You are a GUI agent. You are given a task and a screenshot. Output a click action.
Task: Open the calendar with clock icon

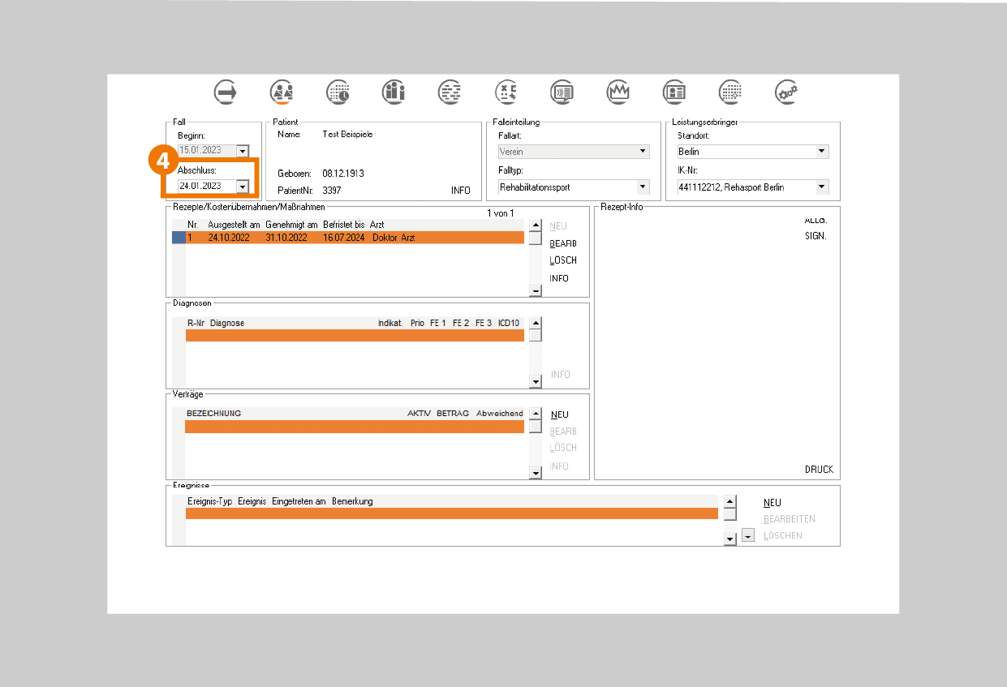338,92
